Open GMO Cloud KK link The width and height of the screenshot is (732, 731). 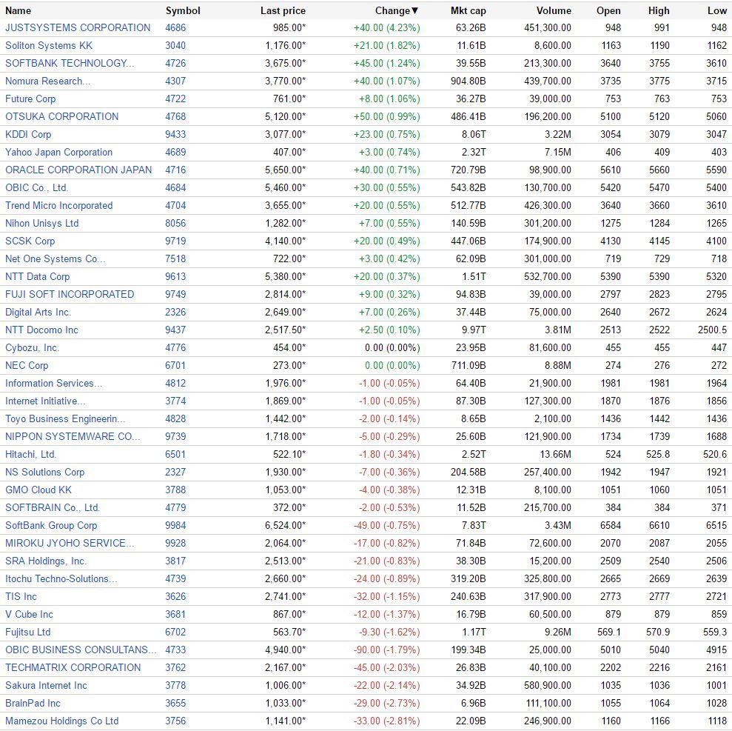point(38,490)
